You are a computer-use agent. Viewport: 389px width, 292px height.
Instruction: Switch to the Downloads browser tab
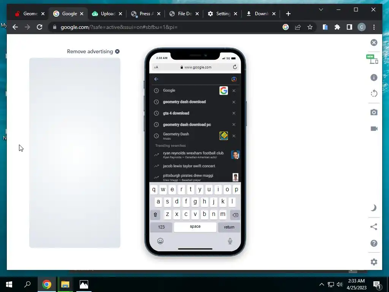tap(261, 14)
